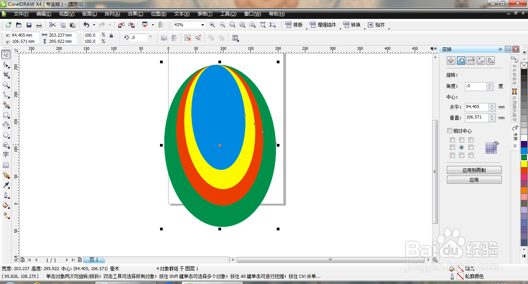Open the Skew tab in Transform docker

coord(491,60)
